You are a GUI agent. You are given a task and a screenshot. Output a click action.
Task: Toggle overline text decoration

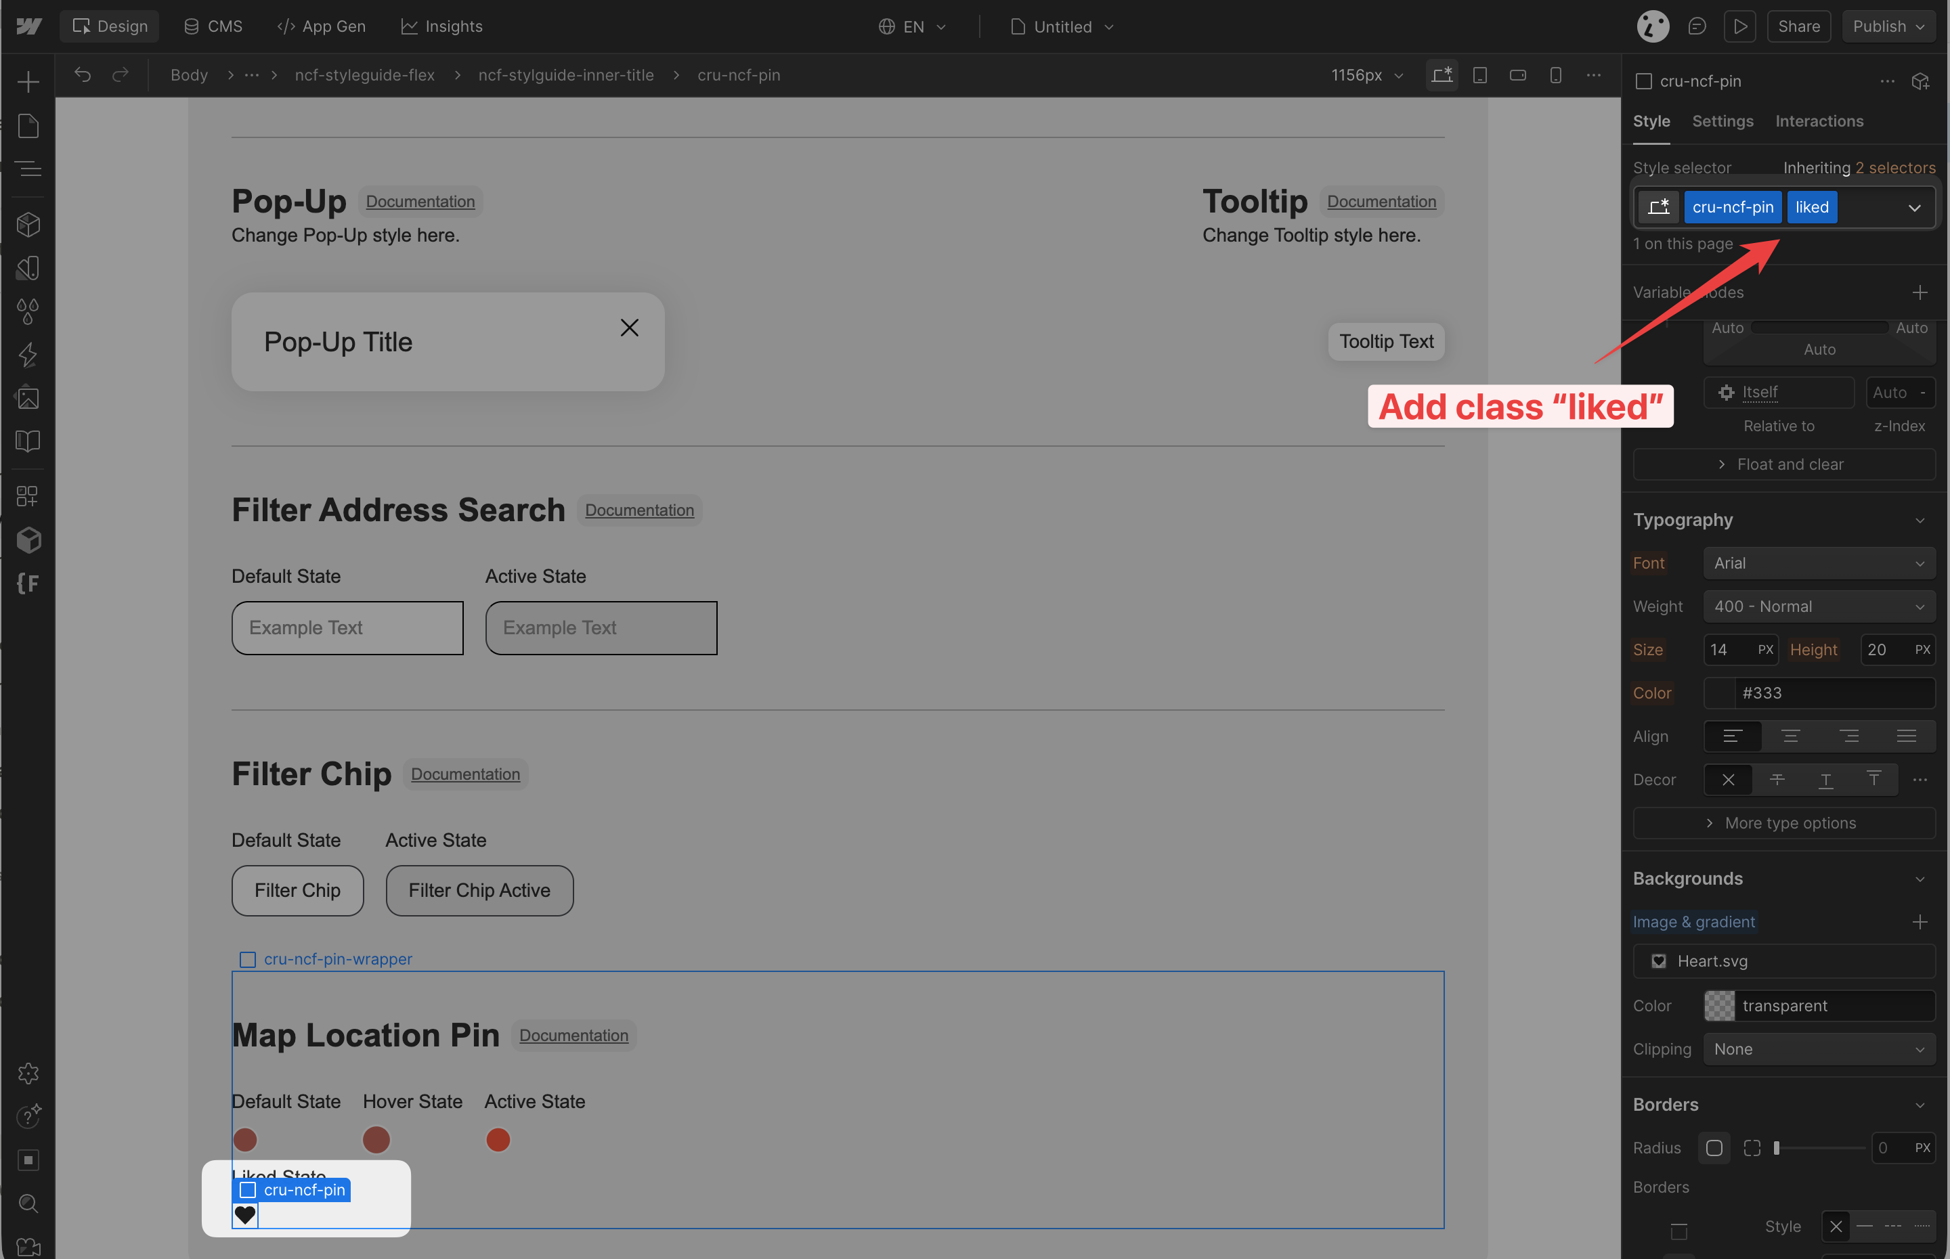coord(1873,779)
